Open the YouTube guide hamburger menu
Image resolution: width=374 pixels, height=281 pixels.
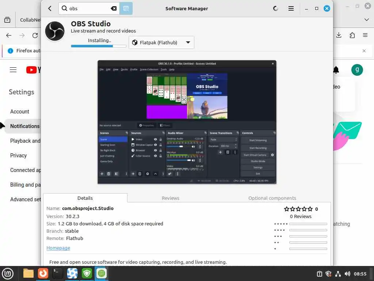[x=13, y=70]
